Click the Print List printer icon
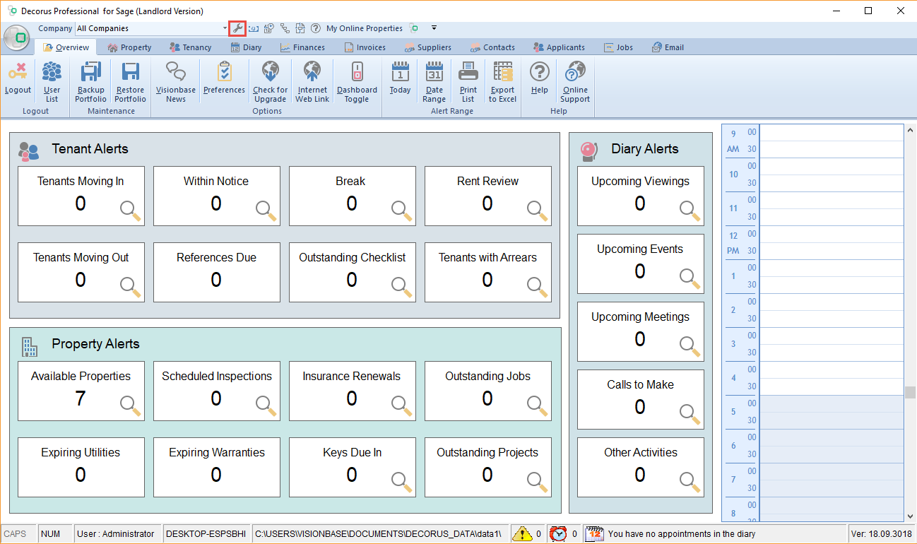The image size is (917, 544). 468,72
